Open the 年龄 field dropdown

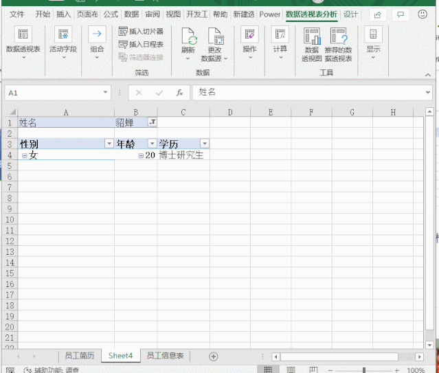152,144
